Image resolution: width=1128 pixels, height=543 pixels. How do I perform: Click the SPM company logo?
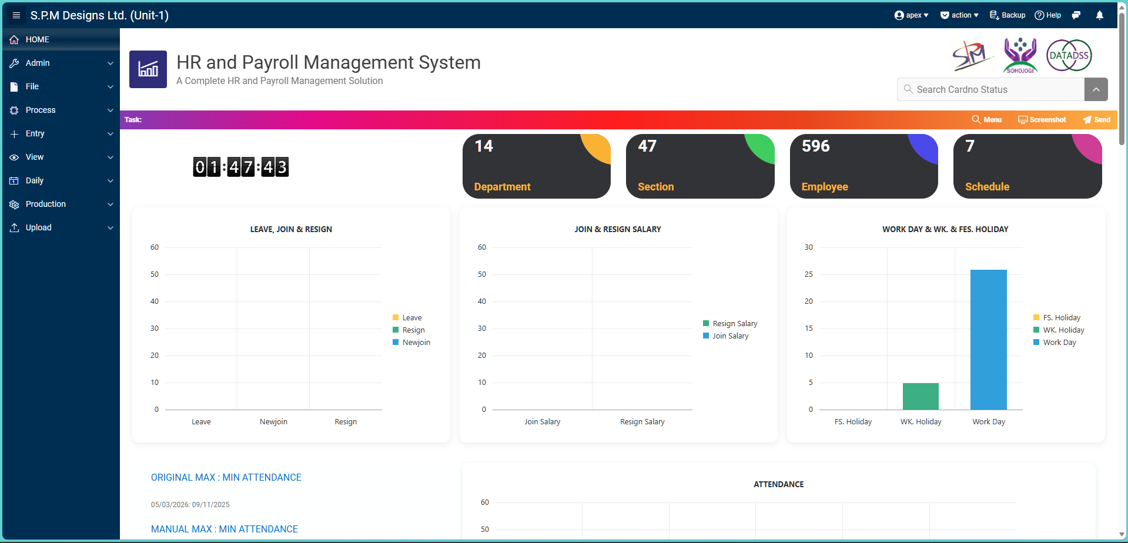972,55
